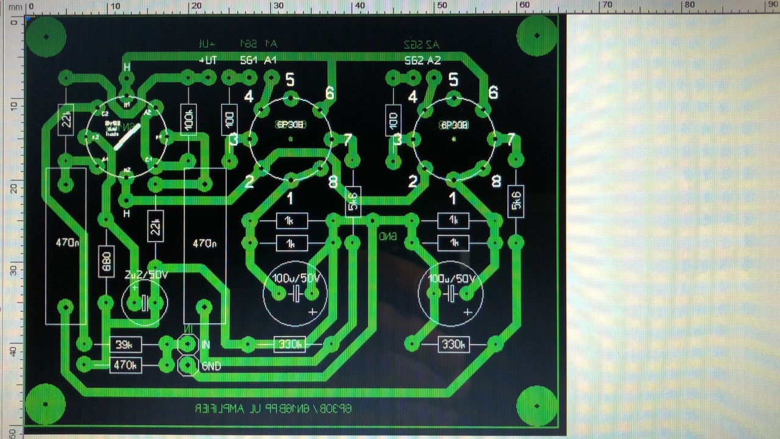Image resolution: width=780 pixels, height=439 pixels.
Task: Select the 680 resistor component
Action: (x=106, y=261)
